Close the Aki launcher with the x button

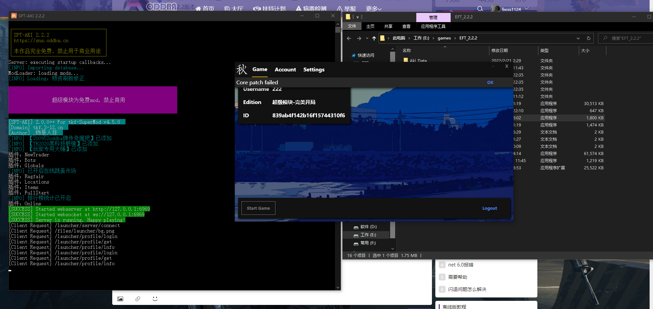click(507, 66)
